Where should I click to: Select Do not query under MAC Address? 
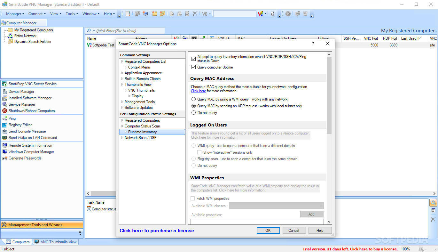(193, 113)
